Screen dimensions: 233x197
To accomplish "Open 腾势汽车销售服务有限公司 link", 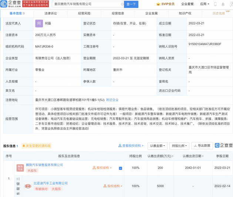I will click(x=44, y=165).
